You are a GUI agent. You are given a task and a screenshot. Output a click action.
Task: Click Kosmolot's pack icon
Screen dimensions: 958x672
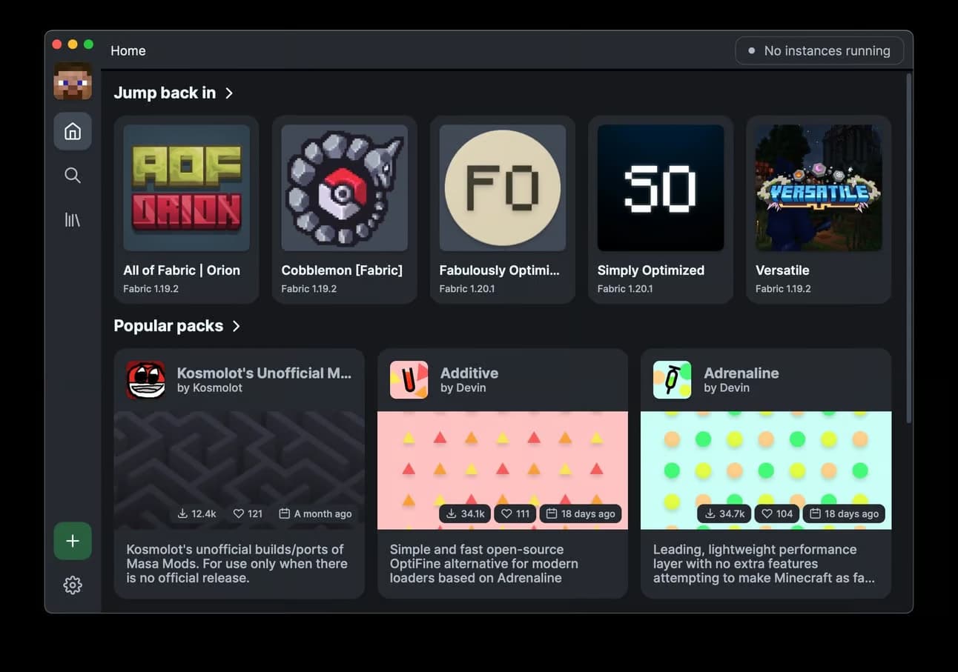(x=146, y=380)
